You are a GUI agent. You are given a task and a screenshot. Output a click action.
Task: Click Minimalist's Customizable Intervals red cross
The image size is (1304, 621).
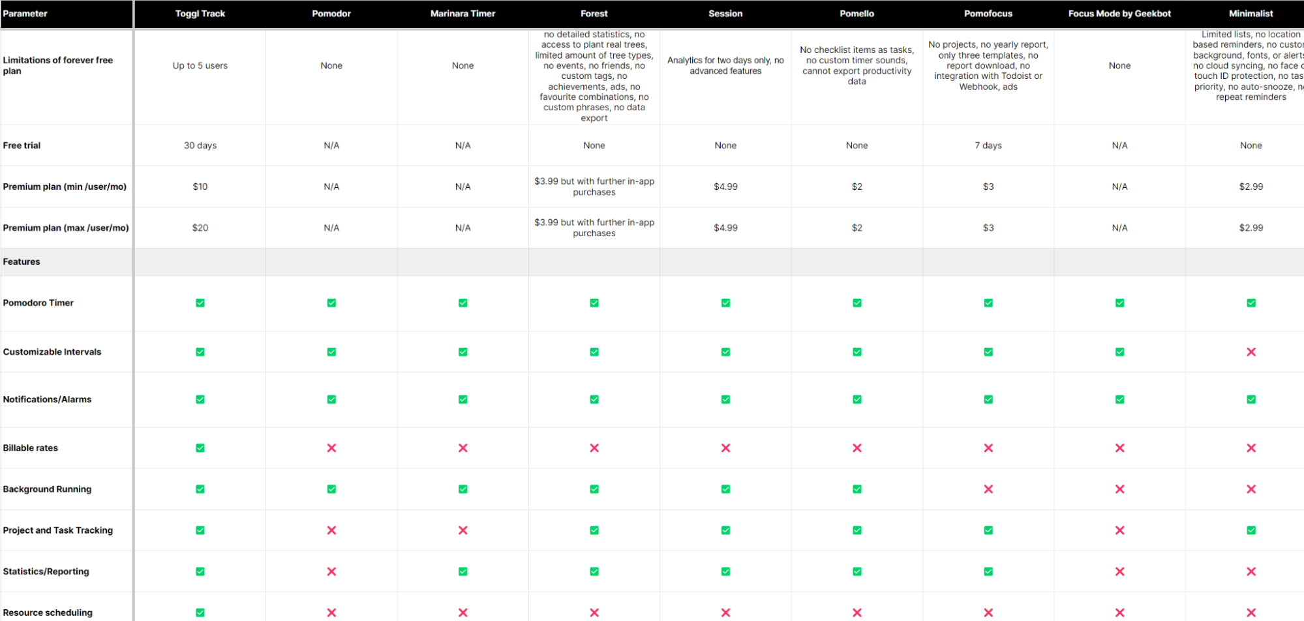tap(1251, 352)
